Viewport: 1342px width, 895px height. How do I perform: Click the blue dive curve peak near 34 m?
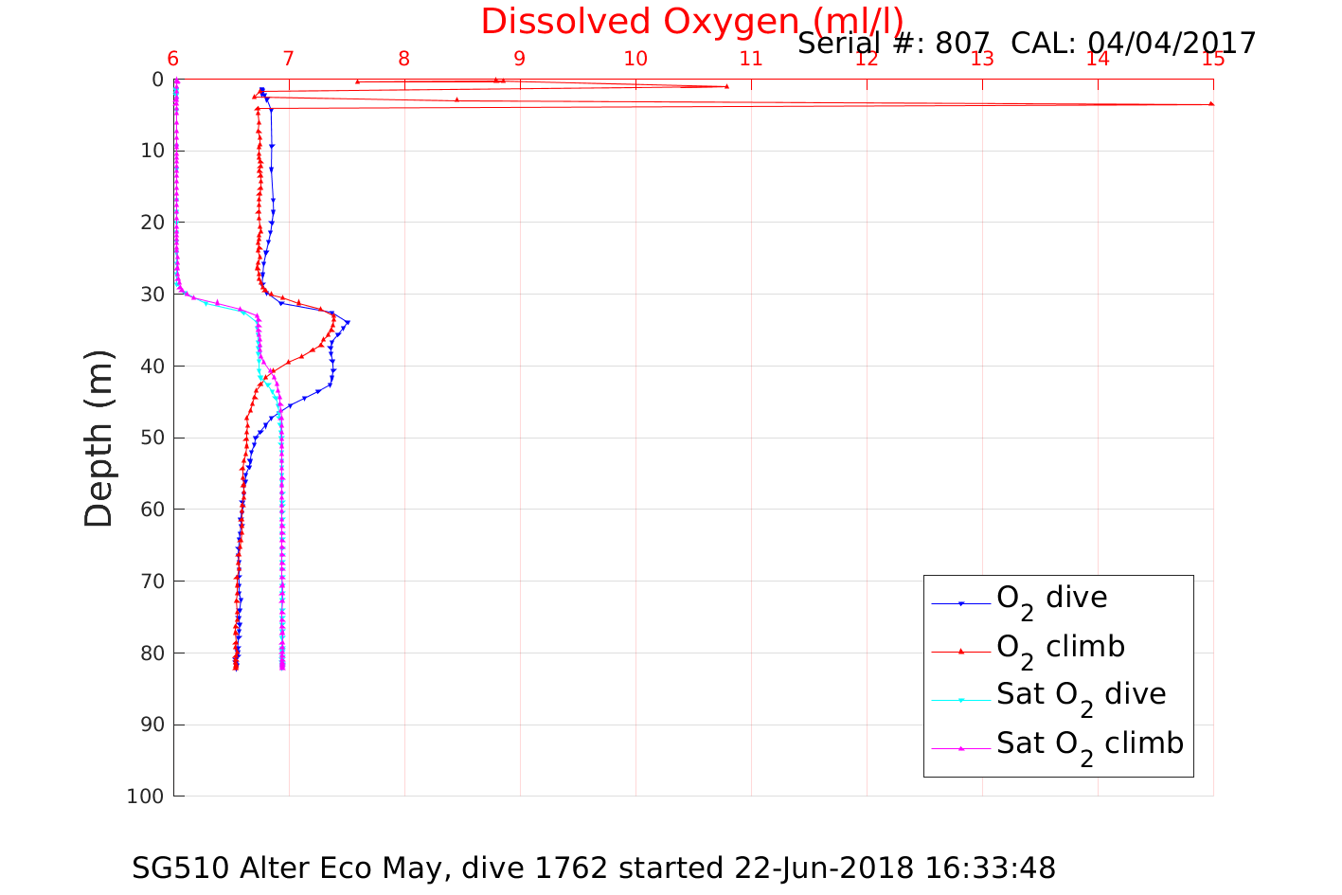pos(348,322)
